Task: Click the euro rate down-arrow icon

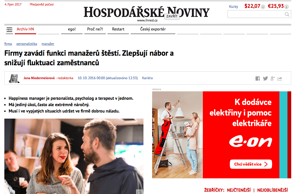Action: coord(286,7)
